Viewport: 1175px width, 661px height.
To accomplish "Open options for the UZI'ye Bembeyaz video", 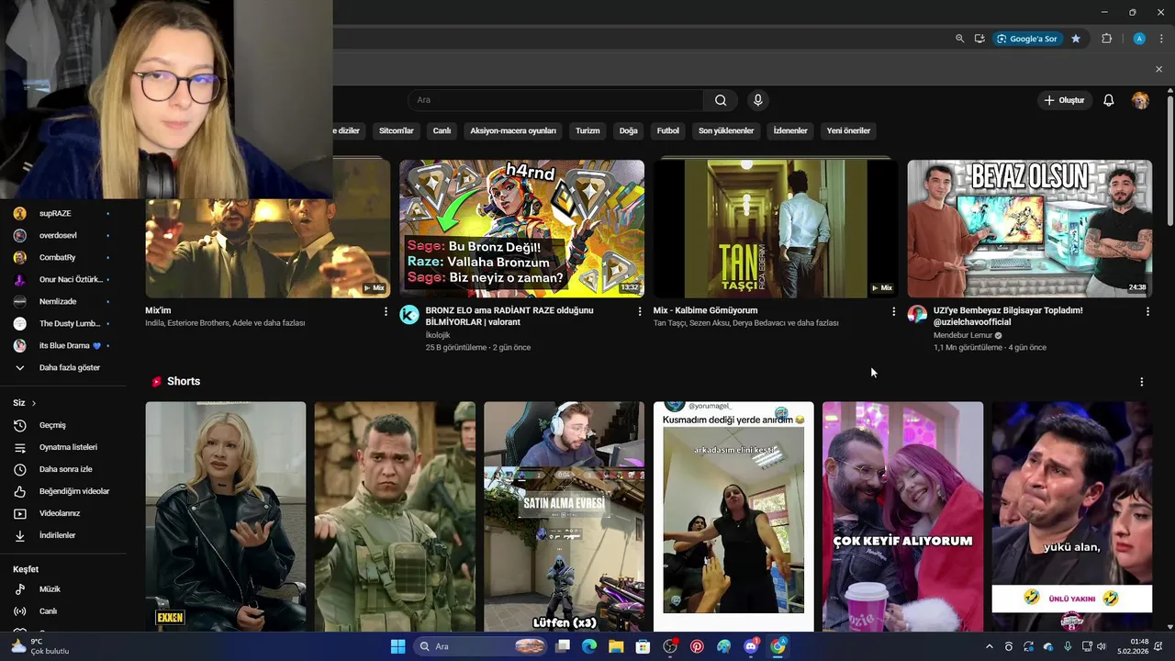I will click(x=1147, y=311).
